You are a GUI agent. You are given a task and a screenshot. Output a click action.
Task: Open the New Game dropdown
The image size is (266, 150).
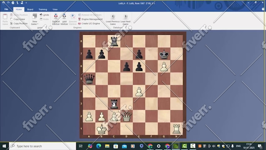coord(34,23)
